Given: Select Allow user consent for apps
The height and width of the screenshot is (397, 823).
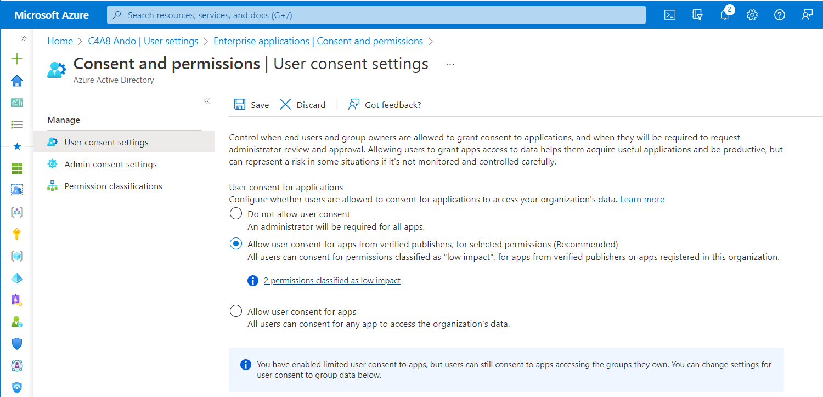Looking at the screenshot, I should coord(236,311).
